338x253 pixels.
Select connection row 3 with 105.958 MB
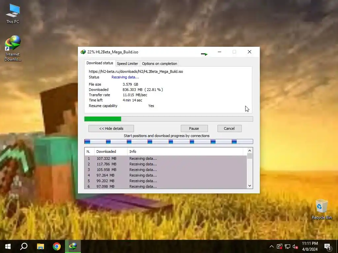[x=166, y=170]
